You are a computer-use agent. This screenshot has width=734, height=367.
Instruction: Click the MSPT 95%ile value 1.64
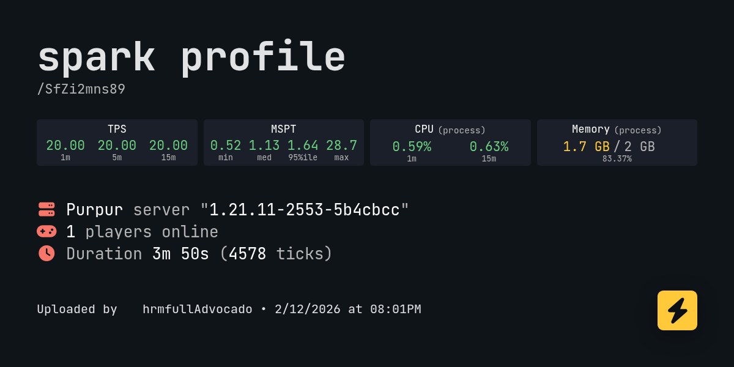click(x=303, y=146)
